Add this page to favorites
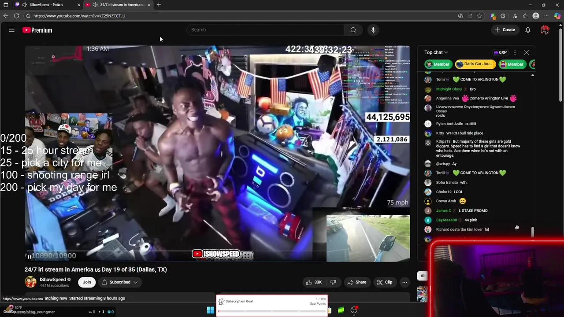The height and width of the screenshot is (317, 564). coord(479,16)
